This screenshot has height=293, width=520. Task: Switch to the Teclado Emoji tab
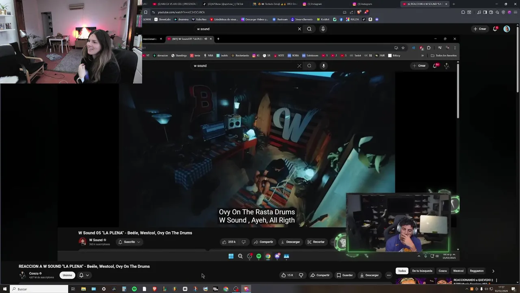tap(275, 4)
